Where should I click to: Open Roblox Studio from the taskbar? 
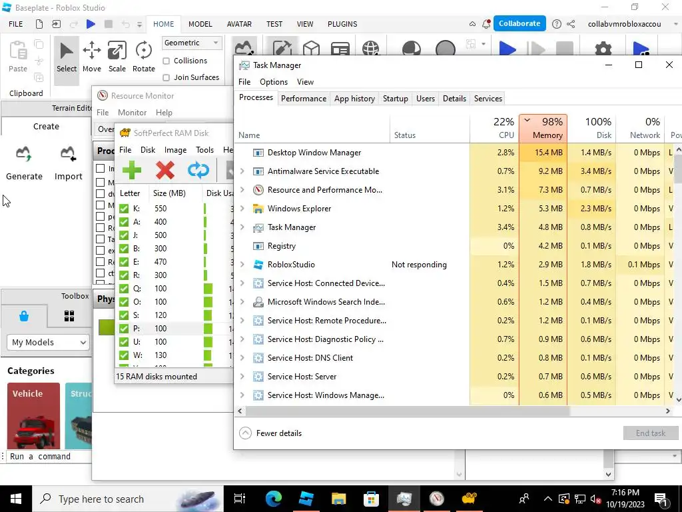(306, 498)
